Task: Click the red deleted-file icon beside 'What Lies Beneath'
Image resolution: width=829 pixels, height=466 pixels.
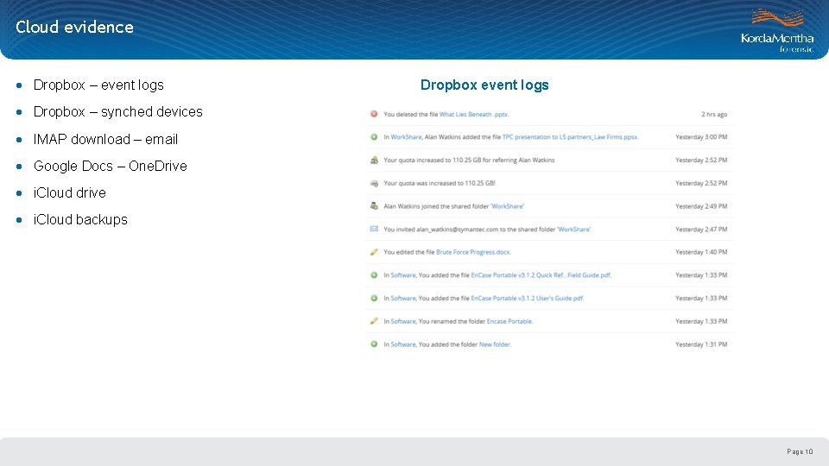Action: click(374, 114)
